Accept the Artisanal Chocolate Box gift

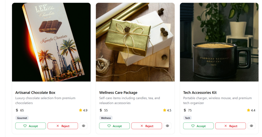point(30,126)
